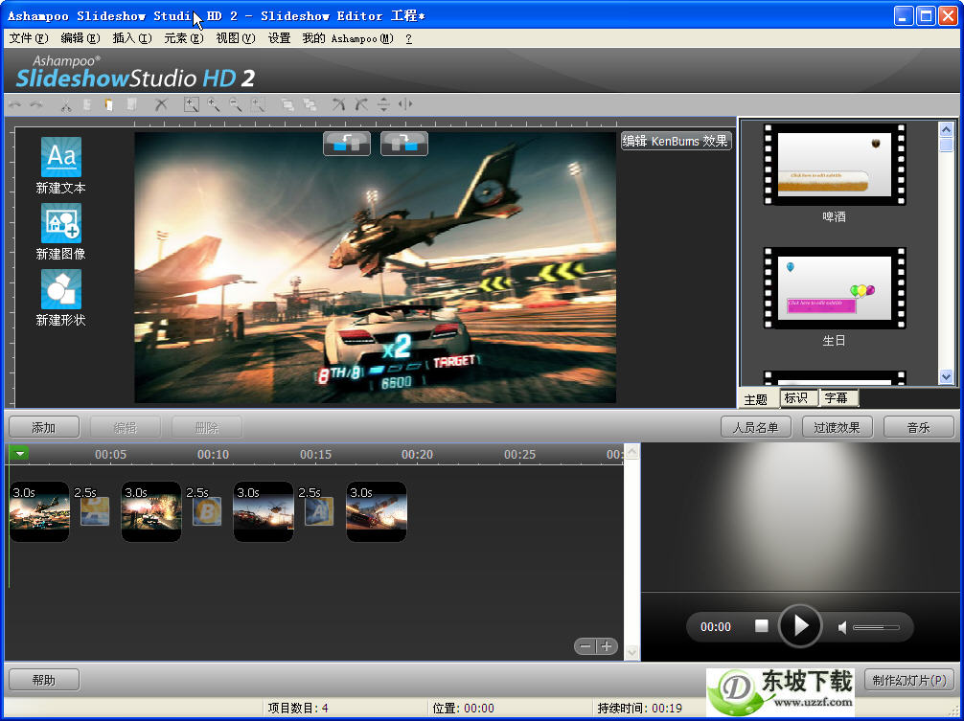Click the vertical flip arrows icon
The height and width of the screenshot is (721, 964).
[x=383, y=104]
